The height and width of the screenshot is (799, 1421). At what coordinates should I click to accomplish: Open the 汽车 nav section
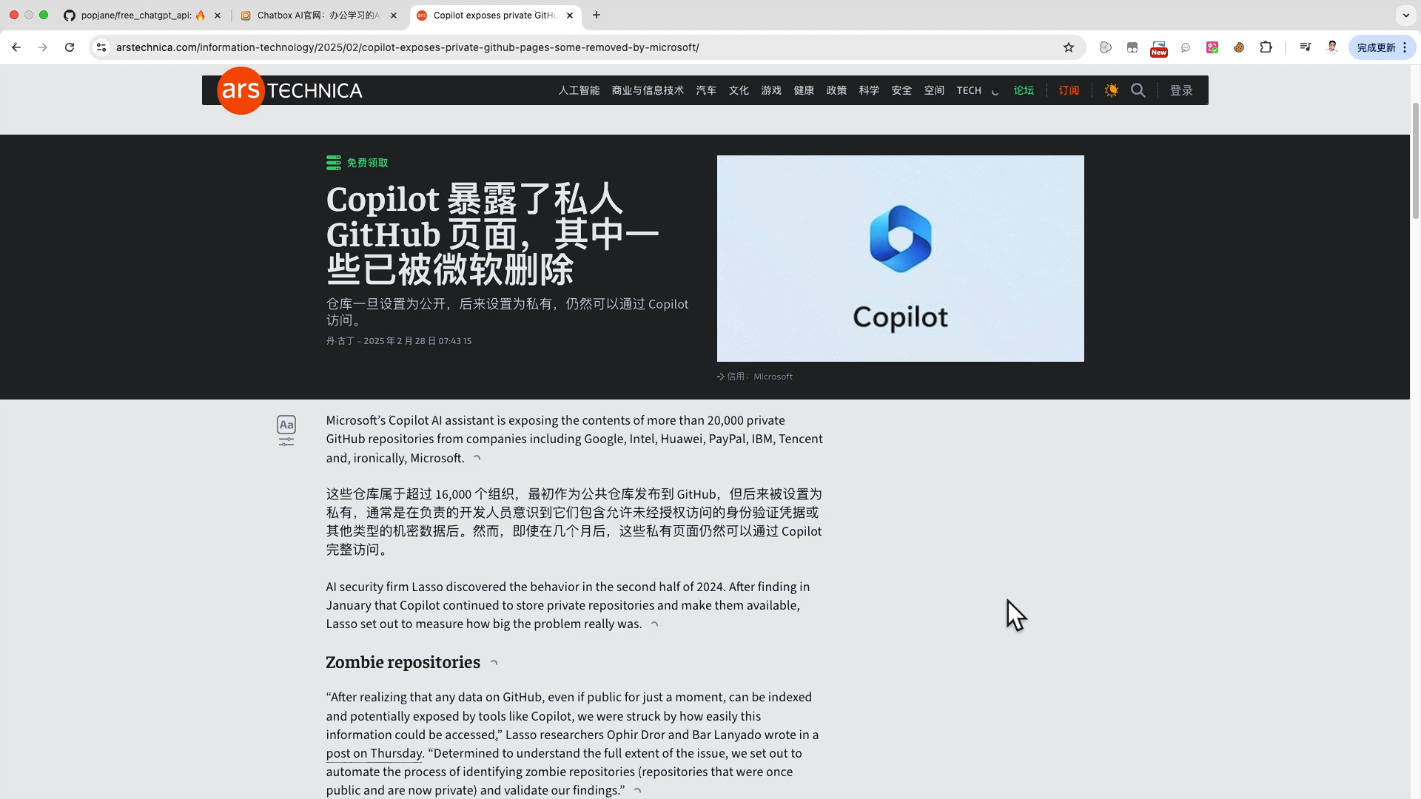coord(706,90)
